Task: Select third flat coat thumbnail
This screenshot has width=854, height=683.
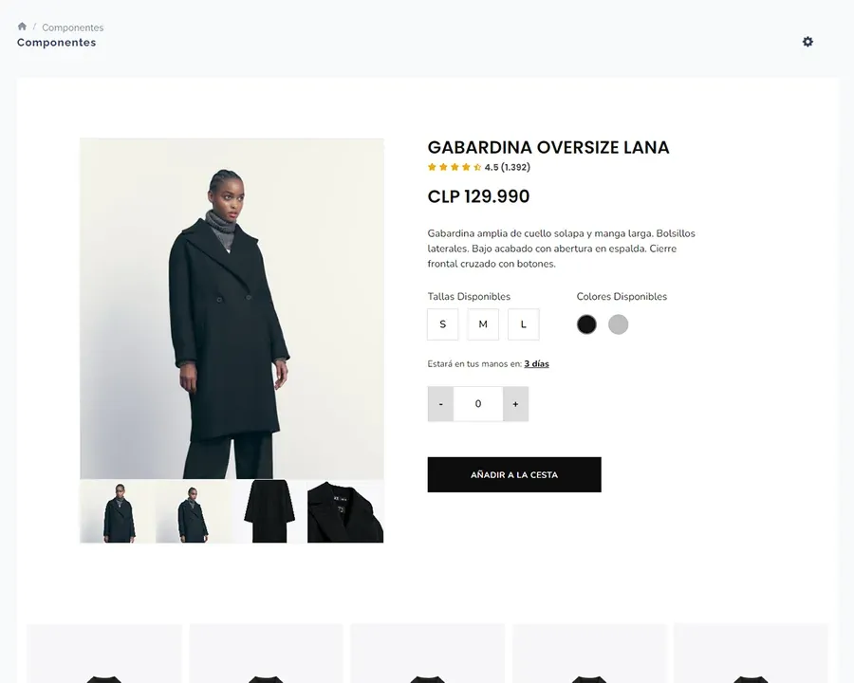Action: click(x=269, y=511)
